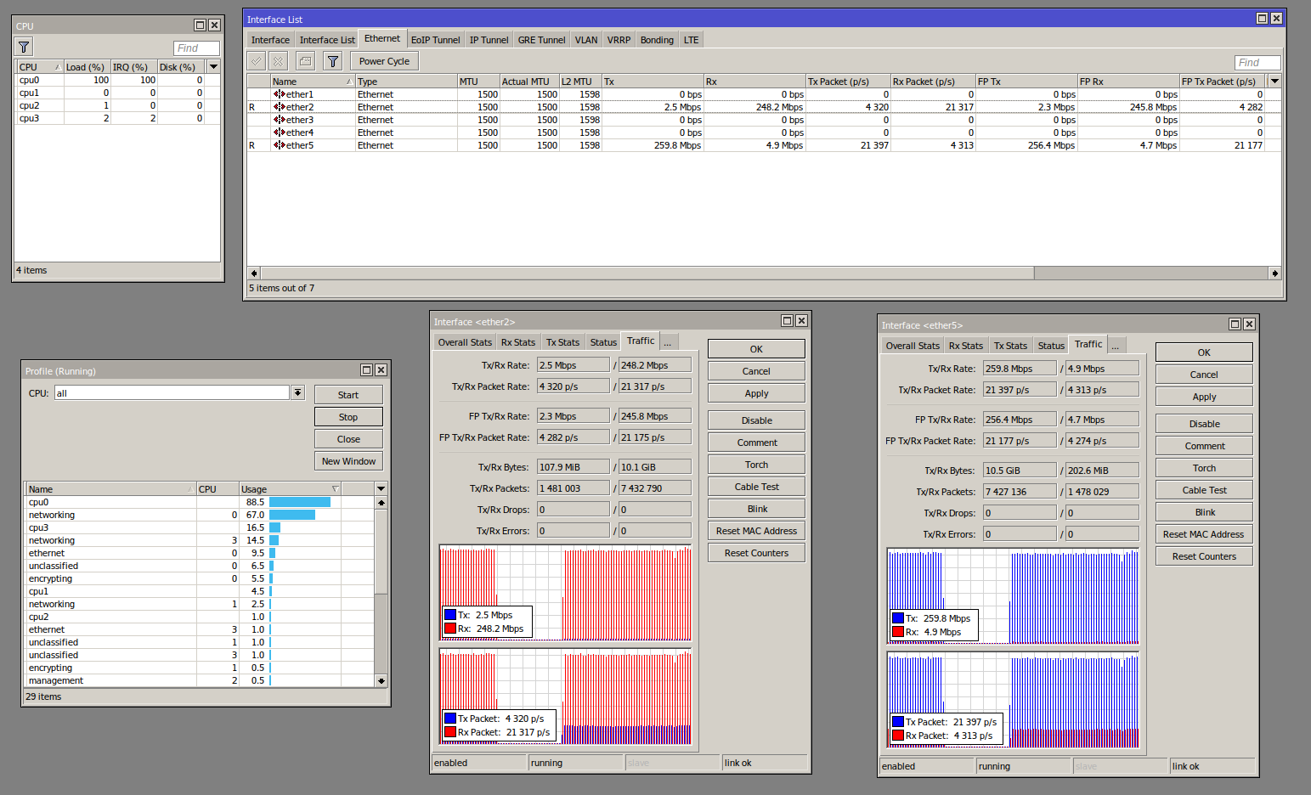Open the Status tab in ether5 window
Screen dimensions: 1311x795
point(1050,346)
